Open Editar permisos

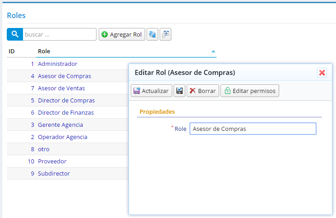250,91
